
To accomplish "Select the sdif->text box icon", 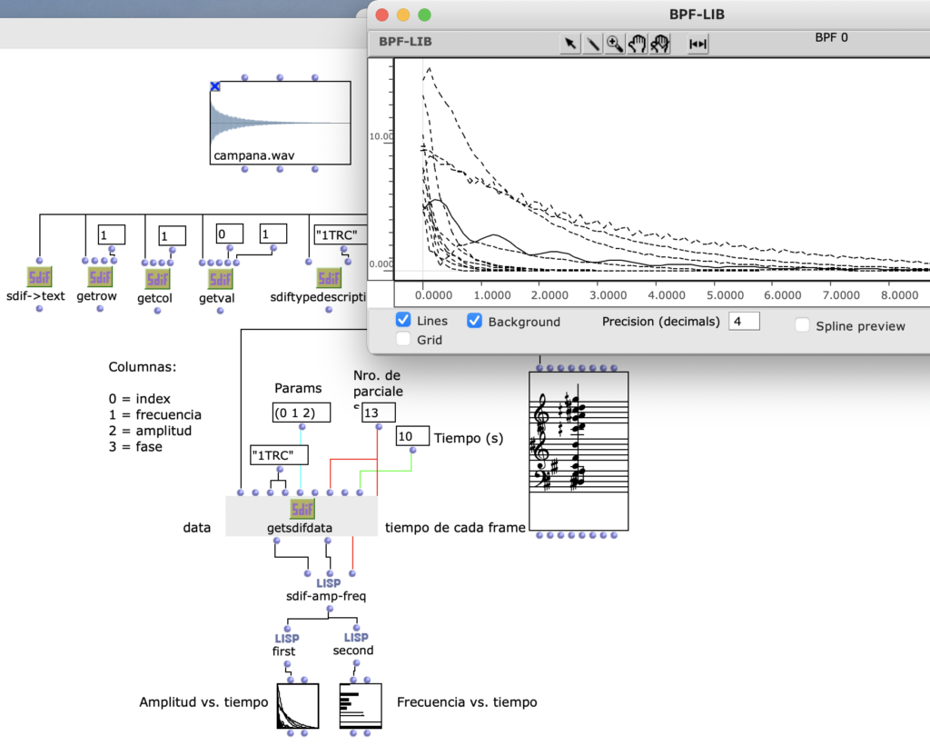I will (39, 277).
